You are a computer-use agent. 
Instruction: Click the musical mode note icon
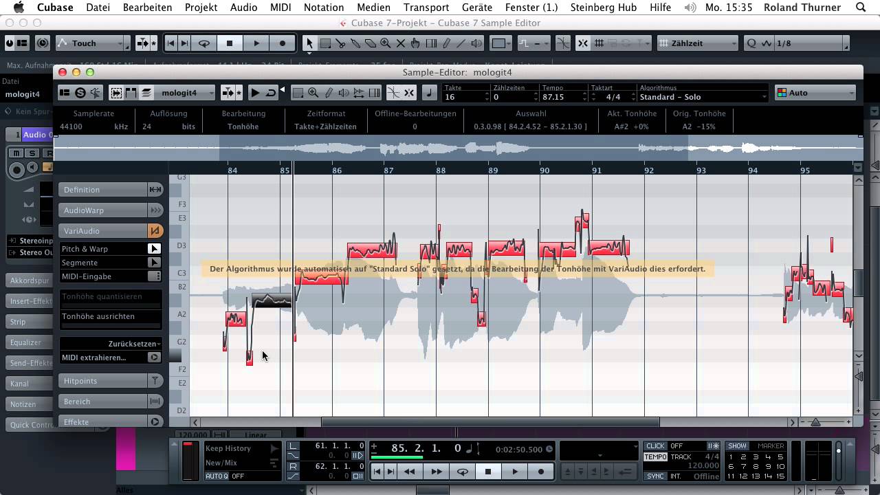[430, 93]
